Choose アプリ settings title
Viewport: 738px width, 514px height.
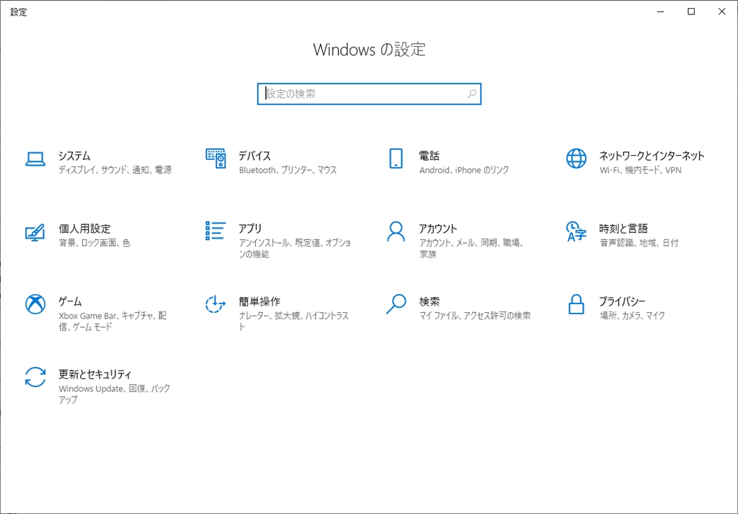coord(250,229)
